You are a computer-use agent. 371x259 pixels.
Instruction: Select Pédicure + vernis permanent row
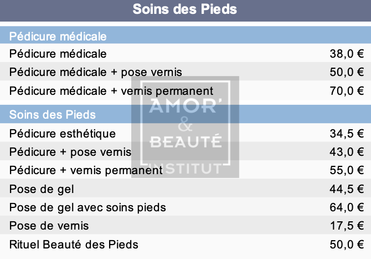[x=185, y=170]
